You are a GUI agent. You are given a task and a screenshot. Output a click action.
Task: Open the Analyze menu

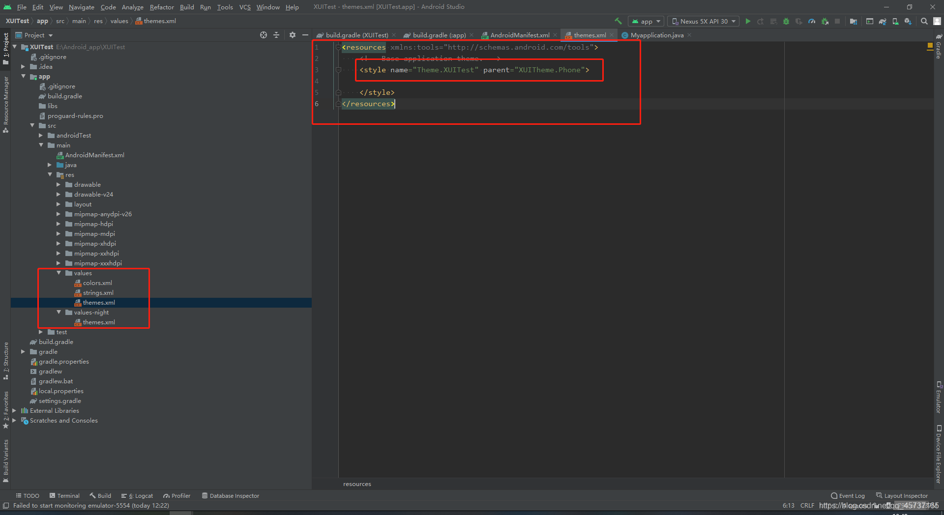pos(132,7)
